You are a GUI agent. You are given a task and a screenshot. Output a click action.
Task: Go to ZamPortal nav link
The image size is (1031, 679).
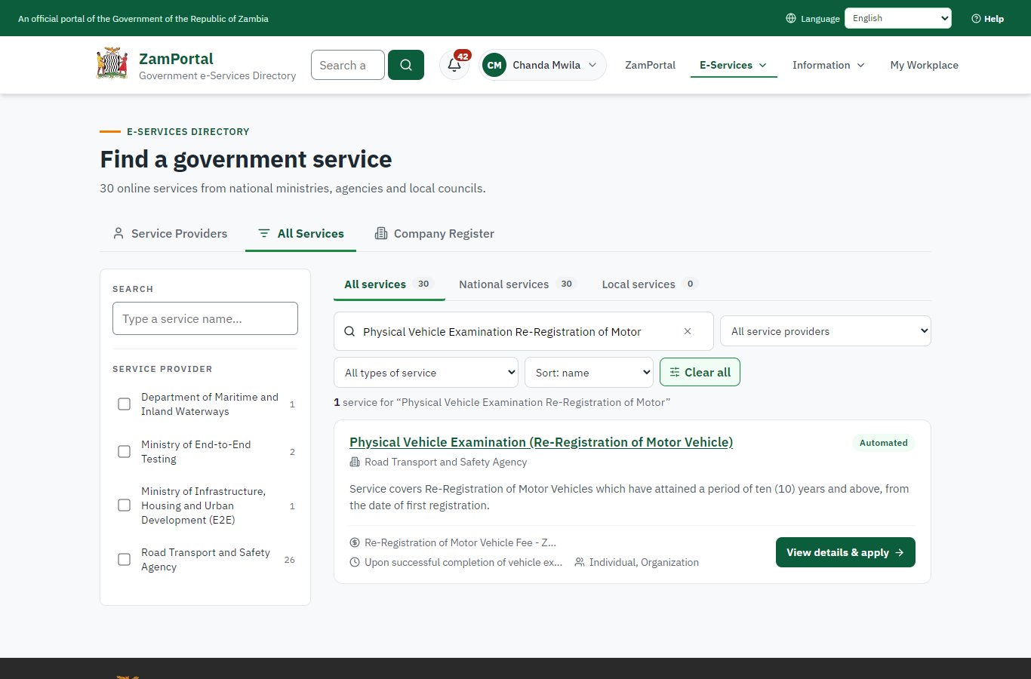(x=650, y=65)
